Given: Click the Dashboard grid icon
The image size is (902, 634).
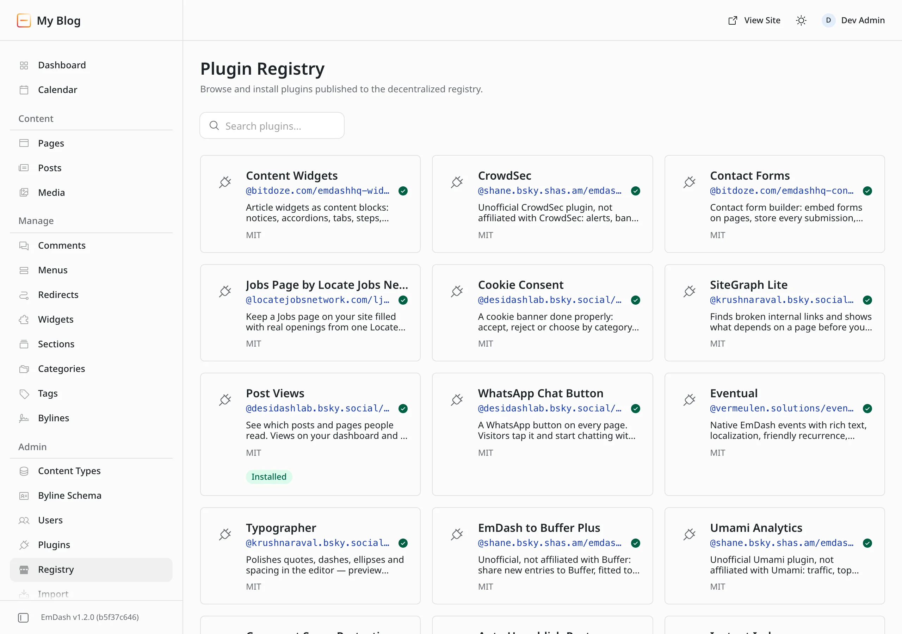Looking at the screenshot, I should click(24, 65).
